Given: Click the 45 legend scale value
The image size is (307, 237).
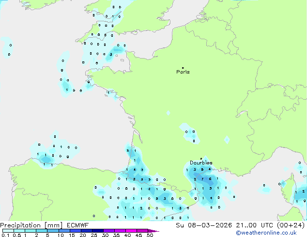Looking at the screenshot, I should 138,235.
